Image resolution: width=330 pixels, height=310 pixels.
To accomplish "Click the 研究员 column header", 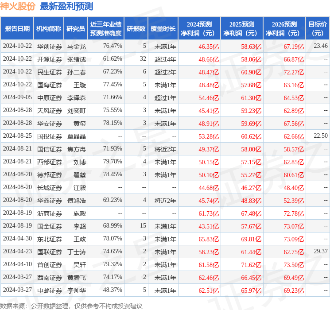I will (76, 28).
